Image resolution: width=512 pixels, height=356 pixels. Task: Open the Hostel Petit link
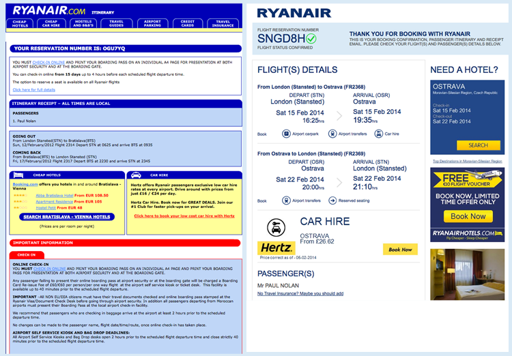click(x=46, y=208)
